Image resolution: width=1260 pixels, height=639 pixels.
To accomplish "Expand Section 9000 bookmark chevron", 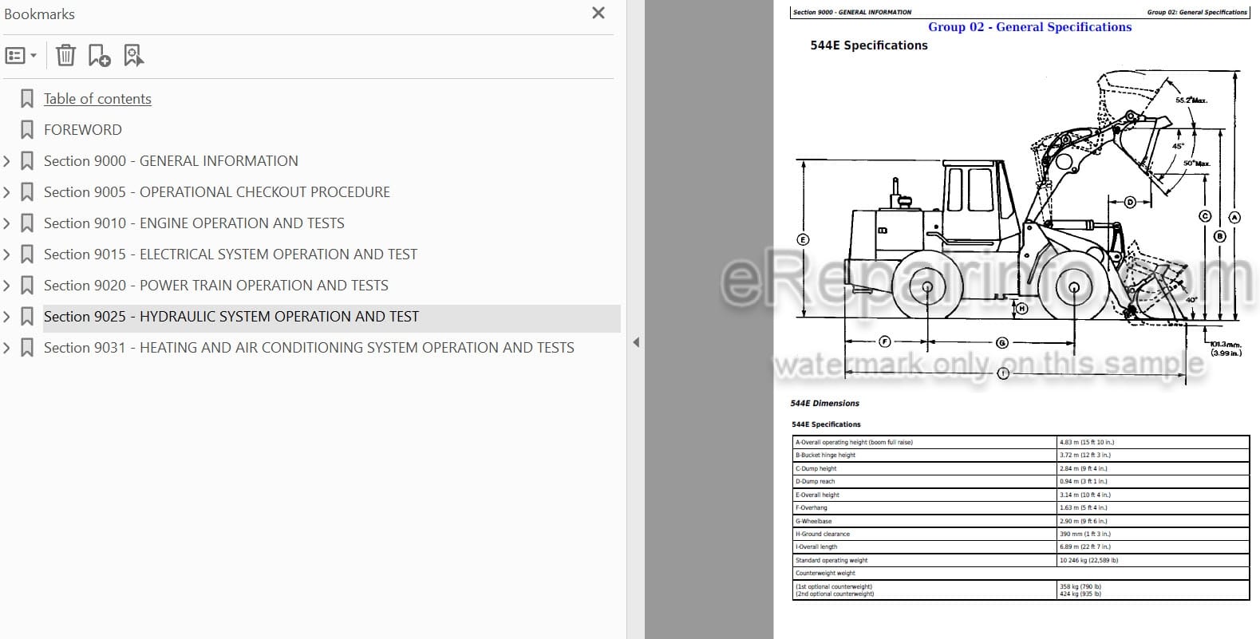I will [x=6, y=161].
